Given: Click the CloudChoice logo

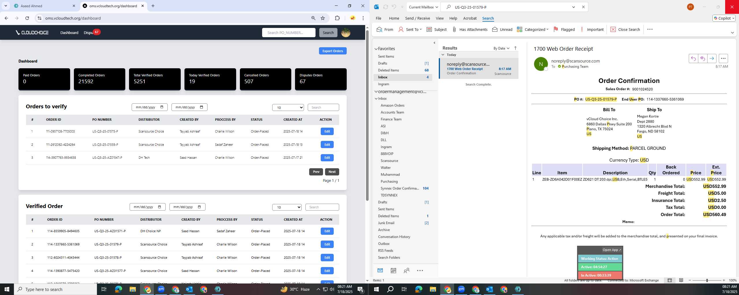Looking at the screenshot, I should [x=32, y=33].
